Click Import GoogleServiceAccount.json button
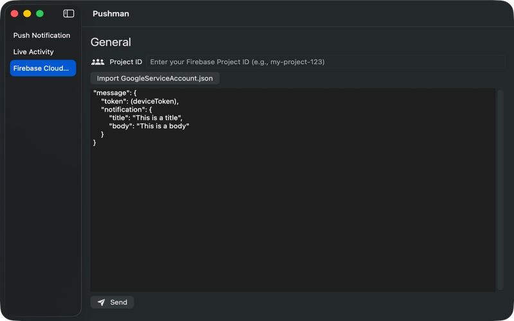The width and height of the screenshot is (514, 321). tap(155, 78)
